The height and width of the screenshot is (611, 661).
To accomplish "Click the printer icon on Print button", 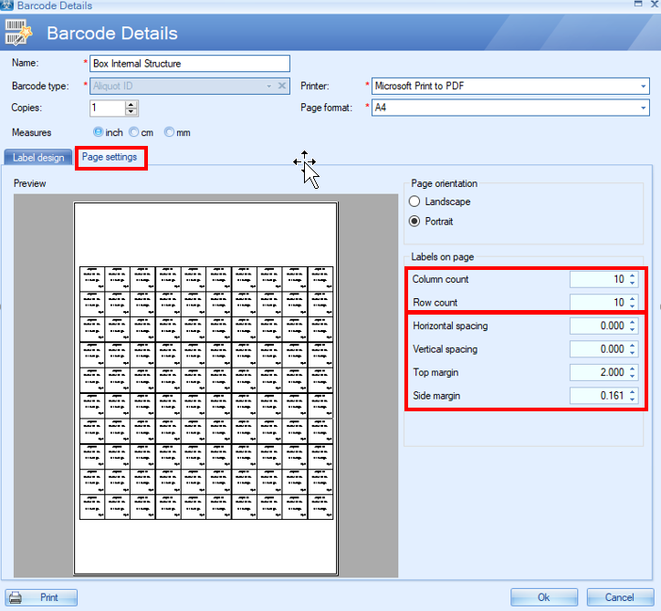I will coord(16,597).
